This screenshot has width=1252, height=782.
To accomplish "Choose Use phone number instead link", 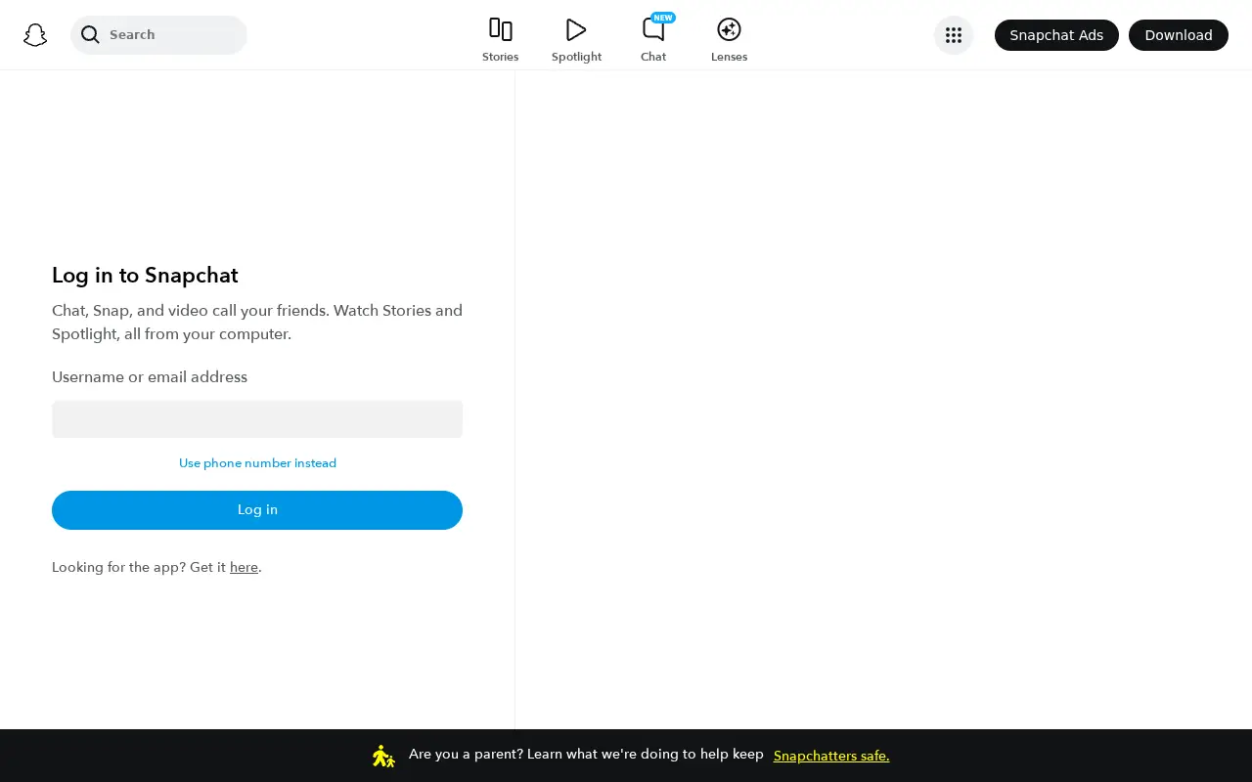I will point(257,463).
